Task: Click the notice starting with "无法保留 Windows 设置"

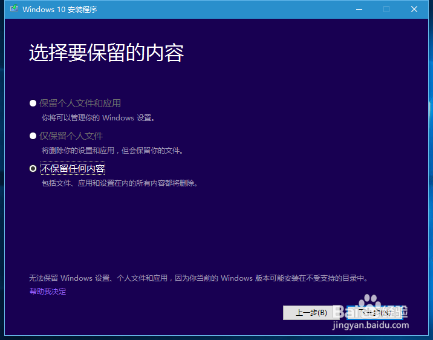Action: click(x=199, y=278)
